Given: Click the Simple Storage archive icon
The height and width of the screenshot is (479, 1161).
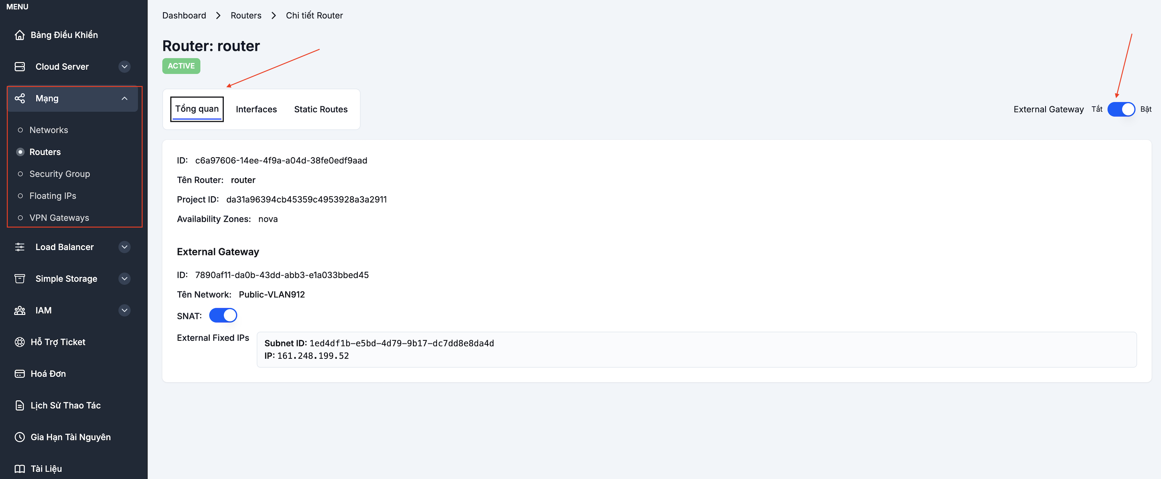Looking at the screenshot, I should pos(19,279).
